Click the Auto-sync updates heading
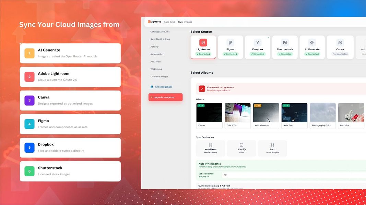This screenshot has width=366, height=205. click(210, 164)
